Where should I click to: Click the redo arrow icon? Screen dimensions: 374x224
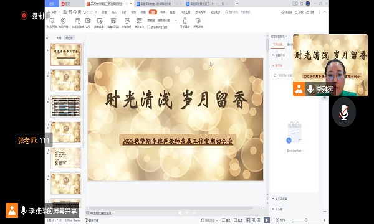91,12
